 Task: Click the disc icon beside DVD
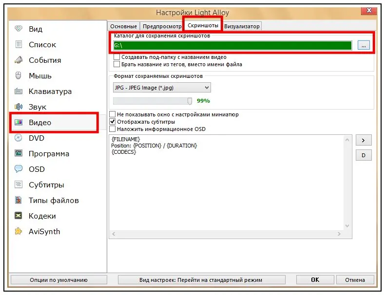pos(19,138)
